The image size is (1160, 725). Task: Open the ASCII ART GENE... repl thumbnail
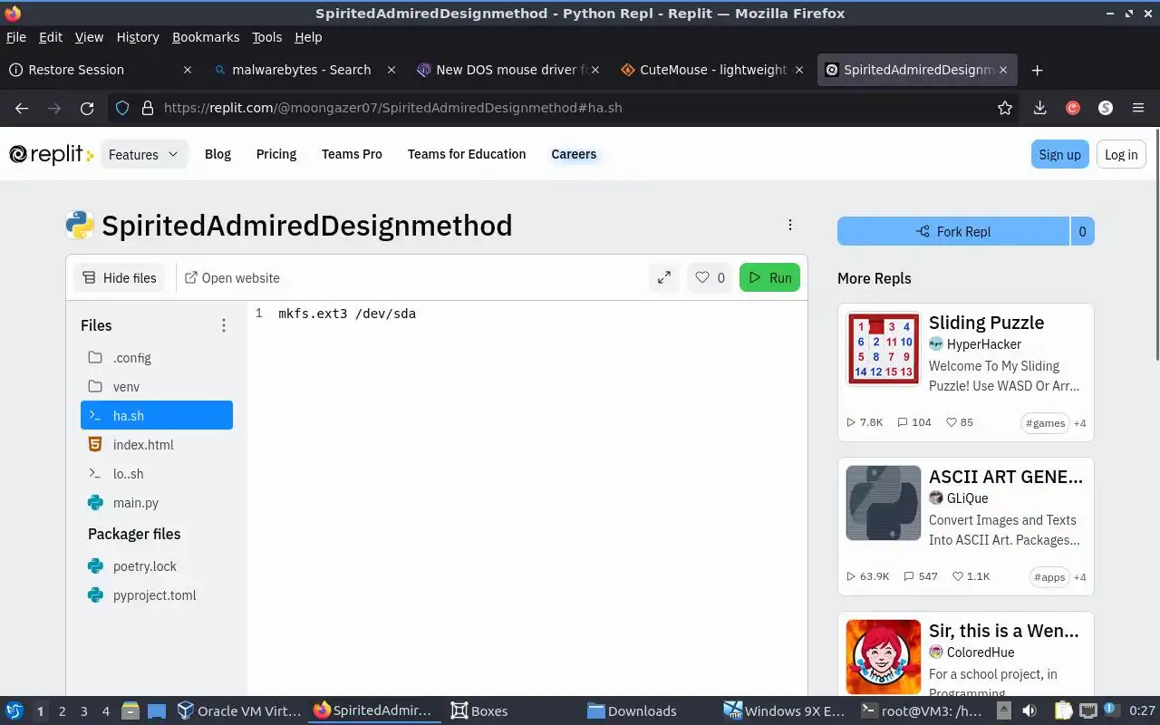coord(884,503)
